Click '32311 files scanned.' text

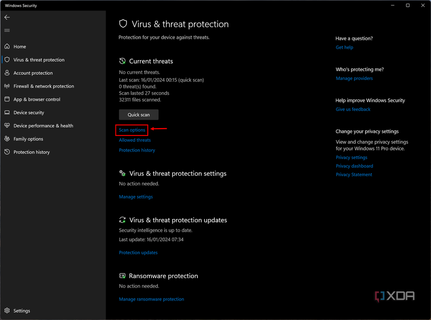[x=140, y=99]
